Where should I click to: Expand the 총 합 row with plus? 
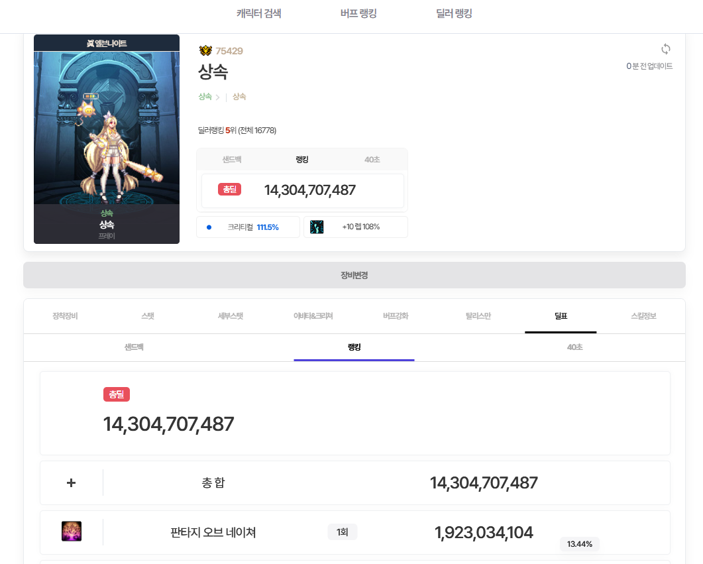[x=72, y=483]
